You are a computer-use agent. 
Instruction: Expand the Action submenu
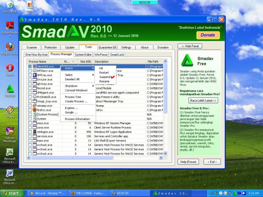pyautogui.click(x=78, y=68)
